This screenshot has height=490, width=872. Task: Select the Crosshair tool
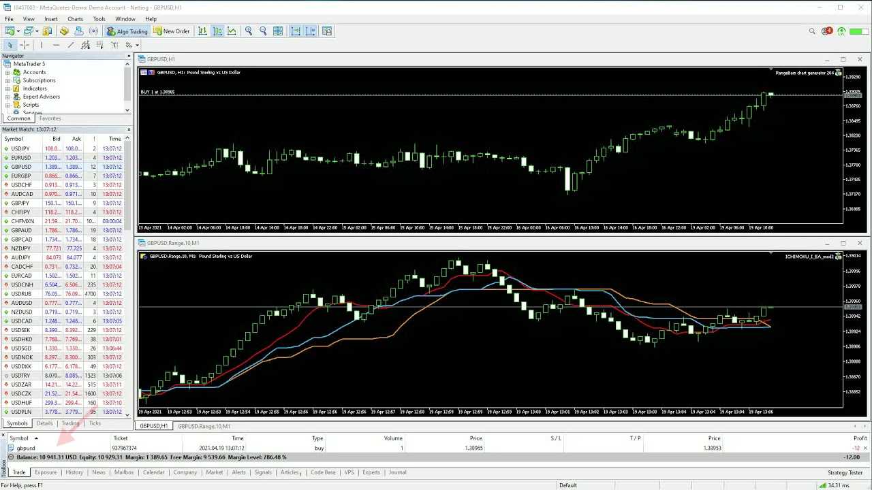point(25,45)
